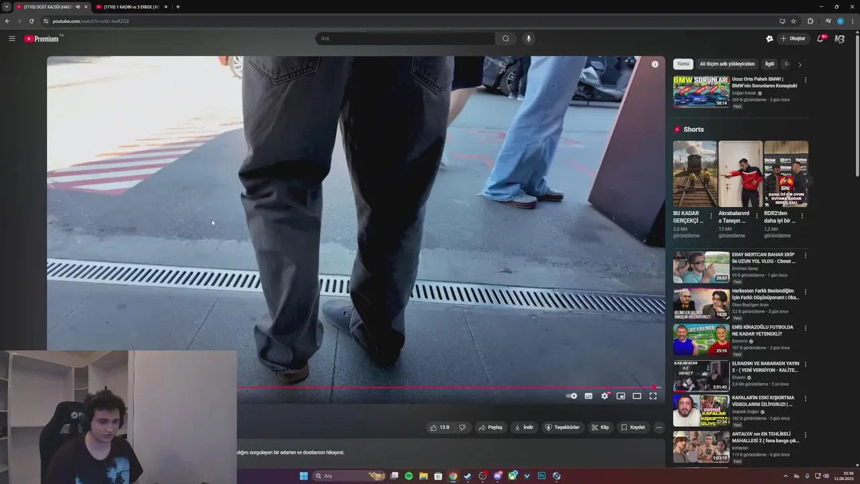
Task: Open options for KAFALAR'IN ESKİ KIŞKIRTMA video
Action: click(806, 399)
